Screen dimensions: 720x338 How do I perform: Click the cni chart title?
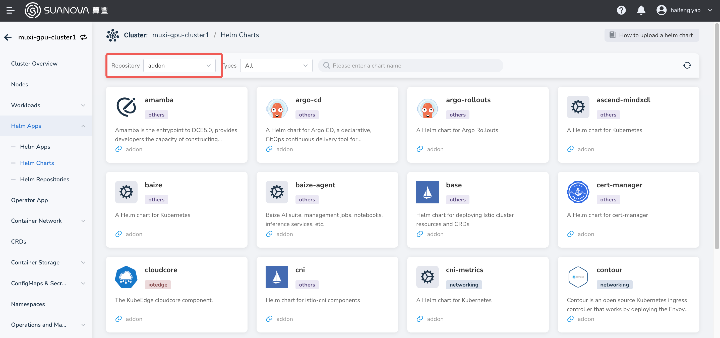[300, 270]
